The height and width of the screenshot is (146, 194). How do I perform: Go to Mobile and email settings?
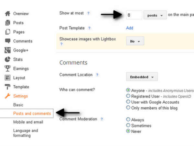tap(28, 122)
